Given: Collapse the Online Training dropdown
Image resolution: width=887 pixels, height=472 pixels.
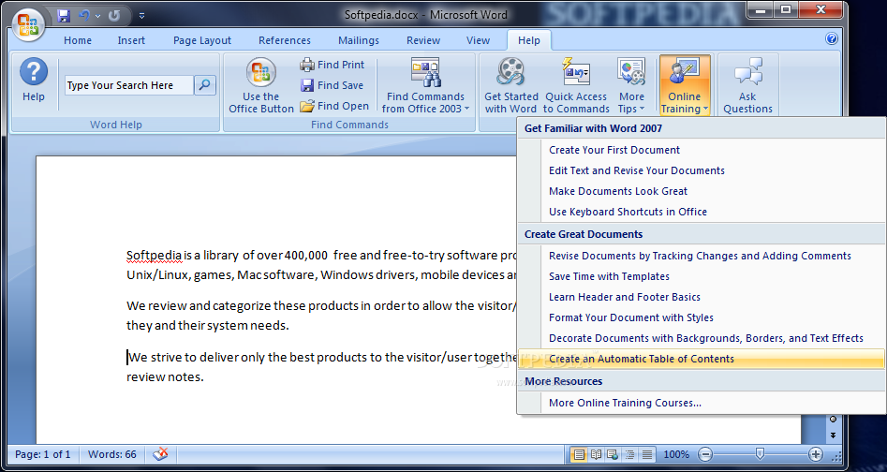Looking at the screenshot, I should [x=685, y=85].
